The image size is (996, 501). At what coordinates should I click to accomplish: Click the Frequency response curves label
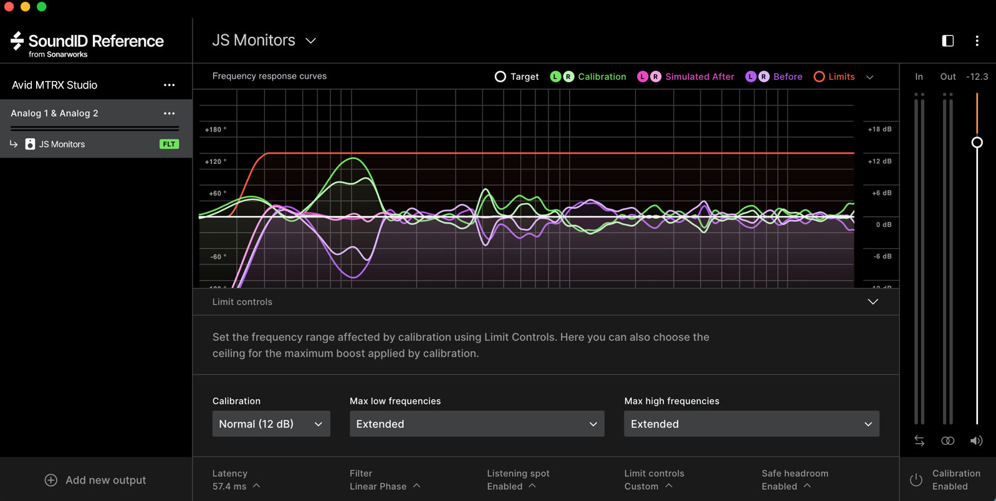click(x=269, y=76)
